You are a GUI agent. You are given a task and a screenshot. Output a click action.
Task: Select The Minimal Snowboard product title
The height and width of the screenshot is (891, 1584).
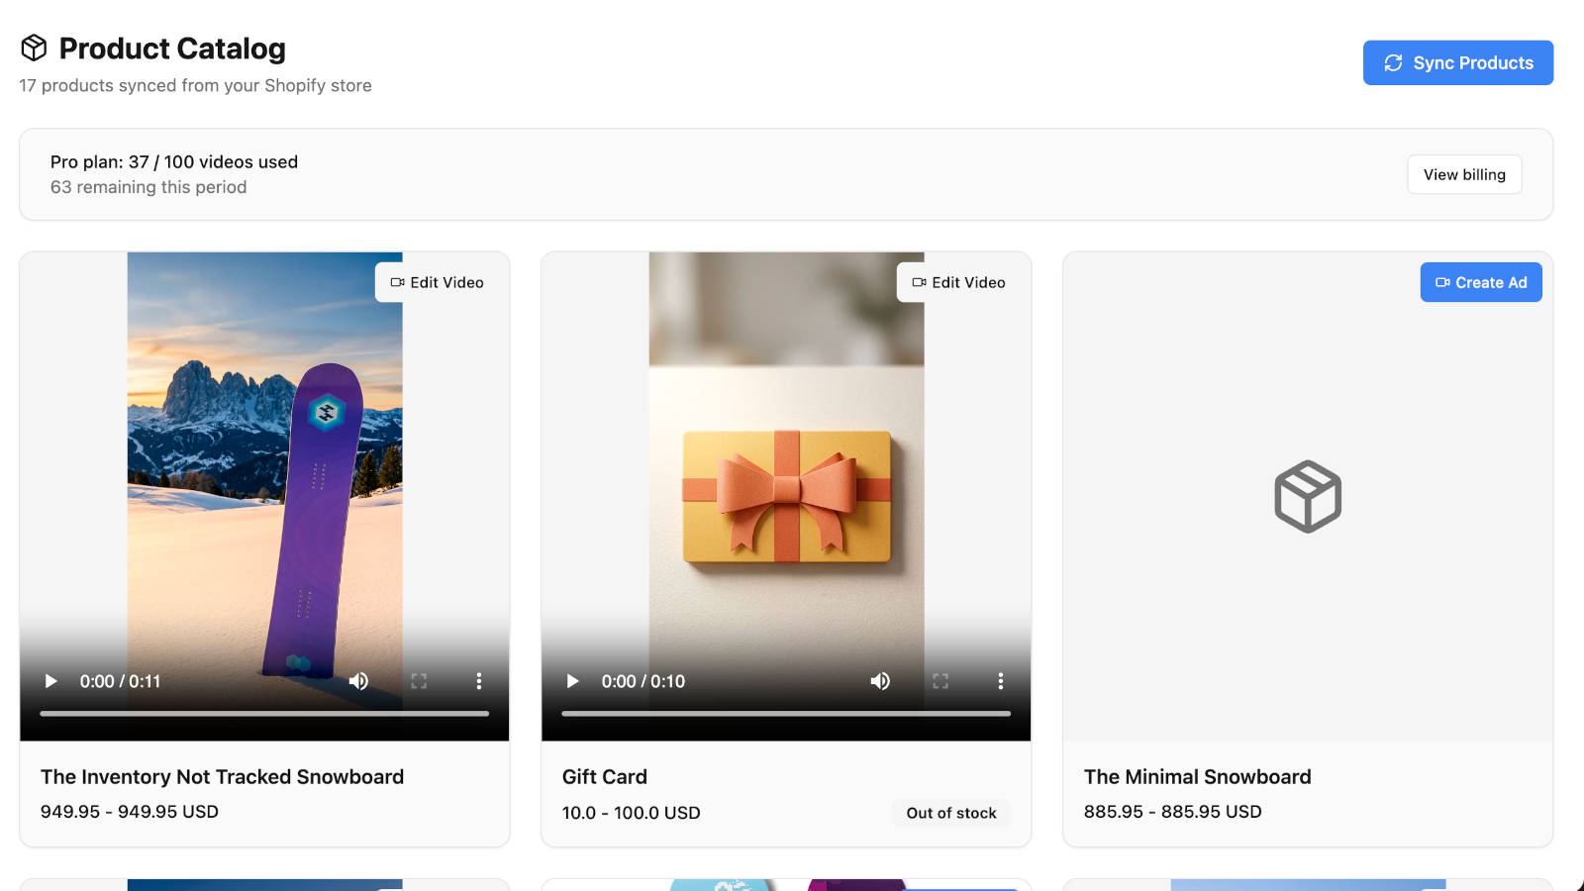(x=1197, y=777)
